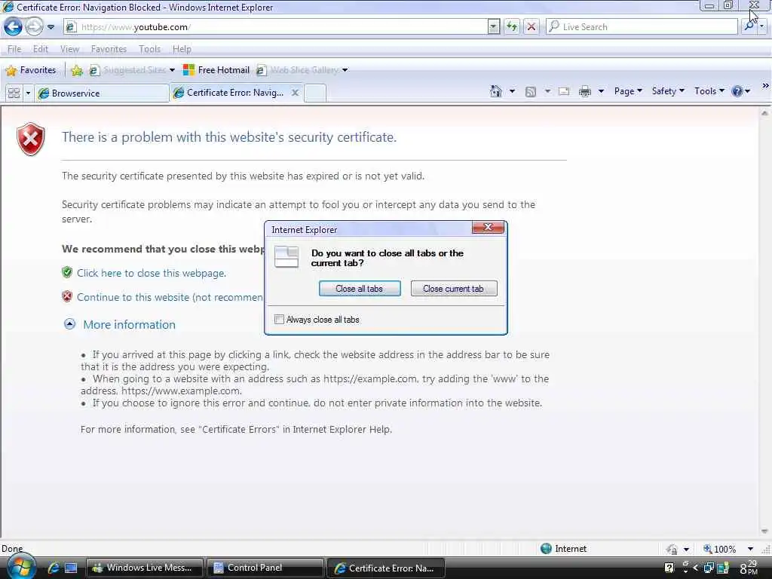Click the network tray icon
The height and width of the screenshot is (579, 772).
pos(709,568)
